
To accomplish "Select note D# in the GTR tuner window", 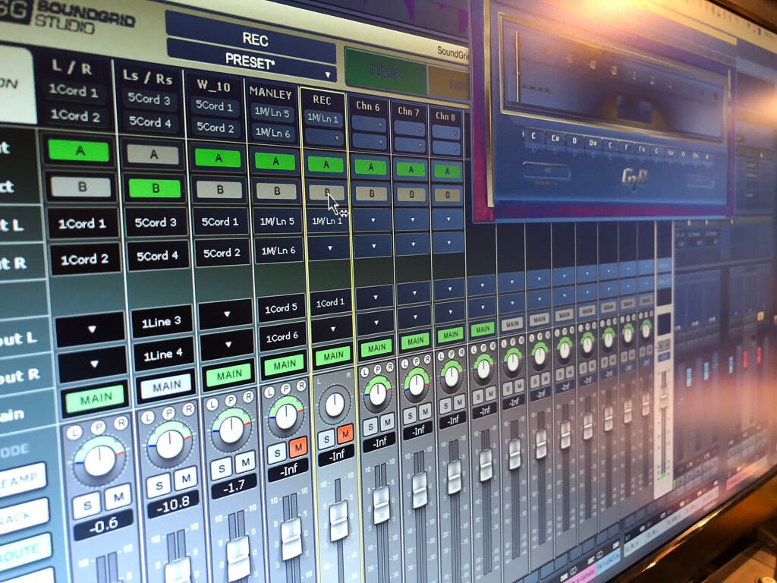I will click(x=592, y=143).
